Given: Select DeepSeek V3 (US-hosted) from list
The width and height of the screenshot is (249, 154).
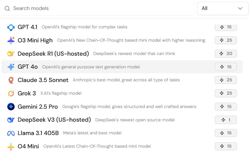Looking at the screenshot, I should [x=54, y=120].
